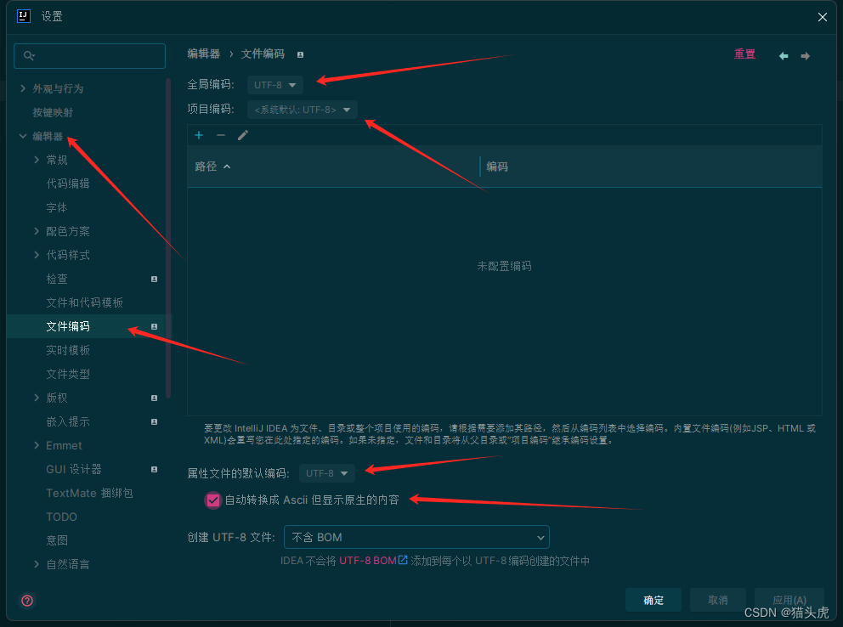Select 检查 in settings tree

(x=56, y=279)
